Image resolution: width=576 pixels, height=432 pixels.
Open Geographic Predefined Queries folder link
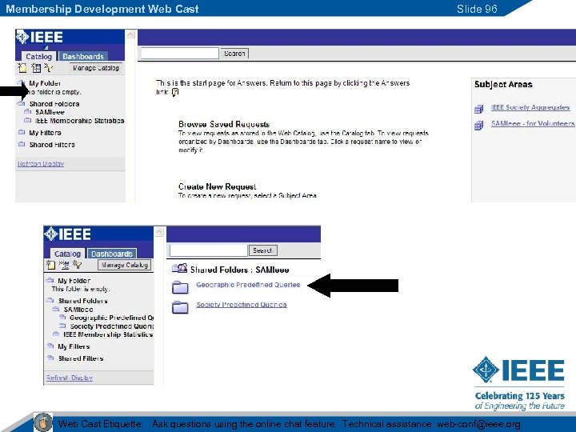pos(248,285)
